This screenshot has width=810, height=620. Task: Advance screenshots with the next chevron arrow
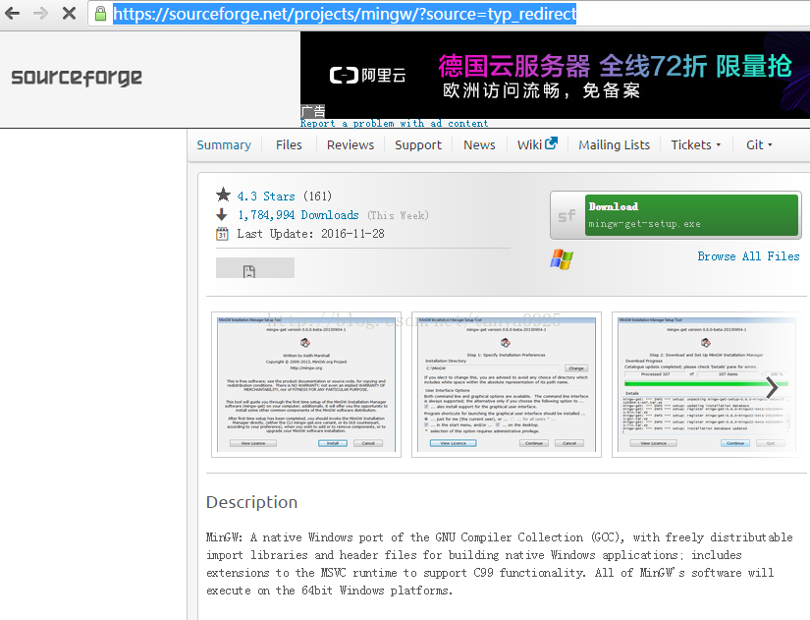coord(772,388)
